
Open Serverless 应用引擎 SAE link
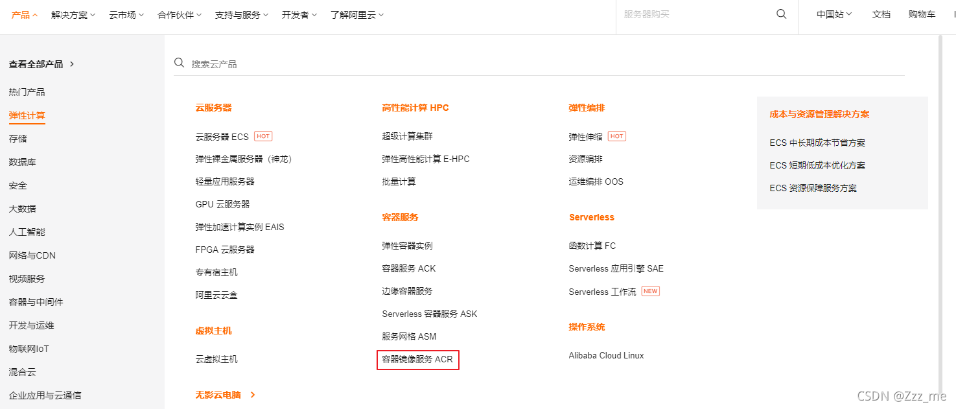coord(616,268)
